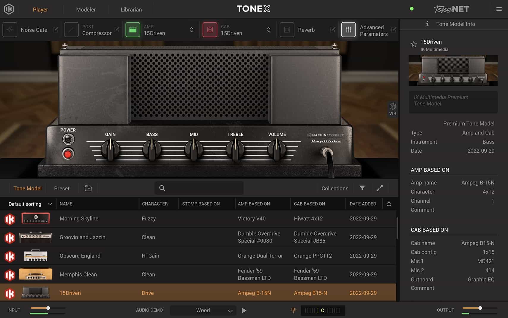Image resolution: width=508 pixels, height=318 pixels.
Task: Click the Morning Skyline amp thumbnail
Action: point(36,218)
